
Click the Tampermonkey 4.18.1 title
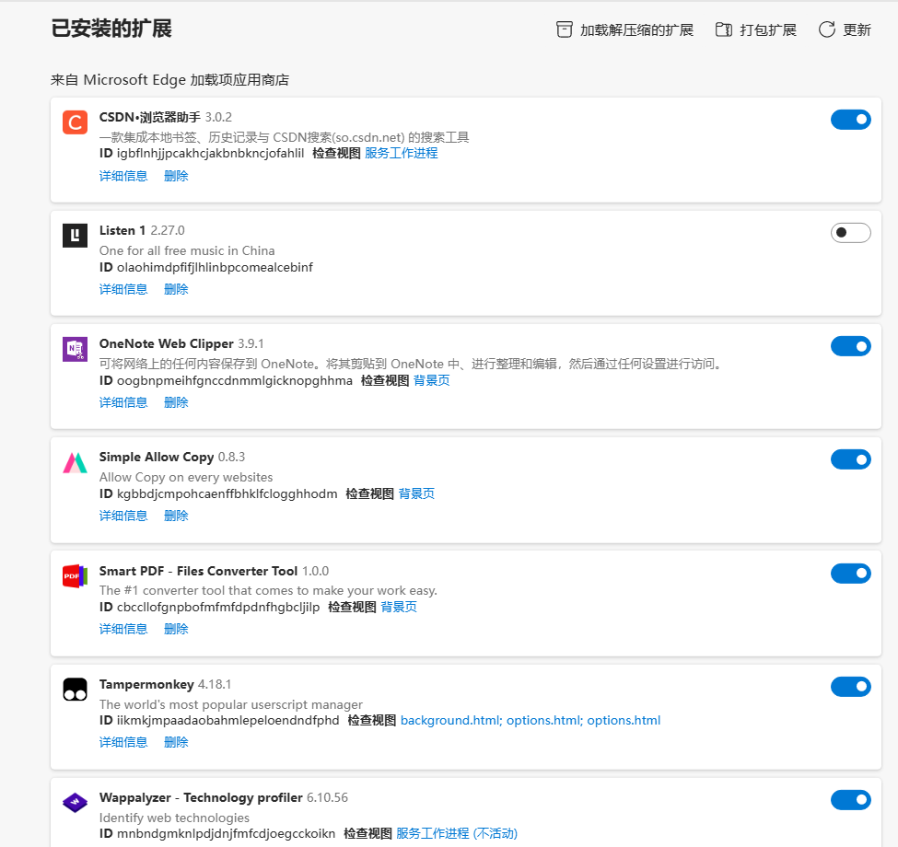coord(165,684)
